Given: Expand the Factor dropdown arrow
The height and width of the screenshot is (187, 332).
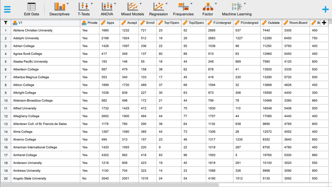Looking at the screenshot, I should 216,4.
